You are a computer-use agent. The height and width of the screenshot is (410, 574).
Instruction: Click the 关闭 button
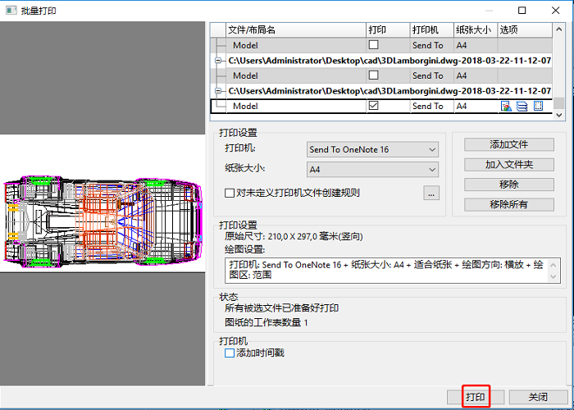[x=538, y=397]
